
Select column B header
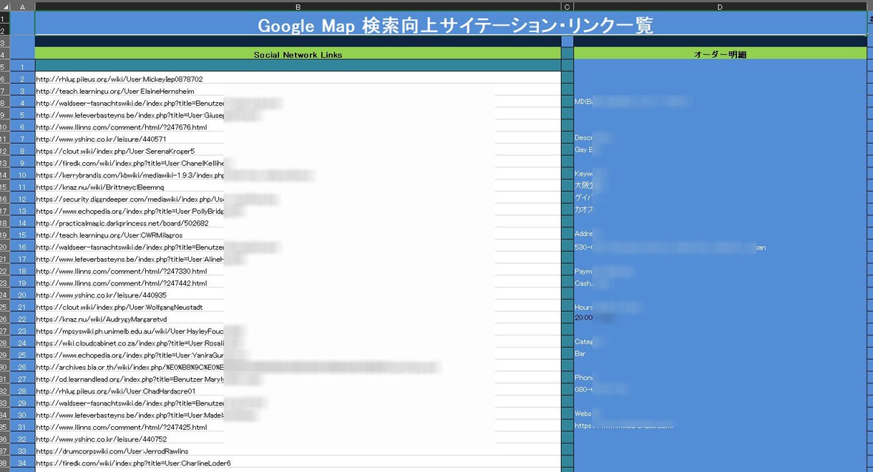coord(298,6)
